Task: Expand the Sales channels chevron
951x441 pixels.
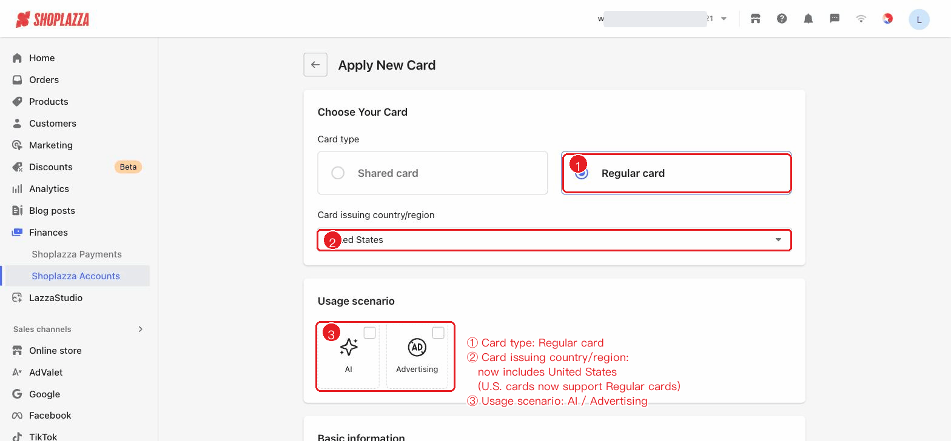Action: [x=141, y=329]
